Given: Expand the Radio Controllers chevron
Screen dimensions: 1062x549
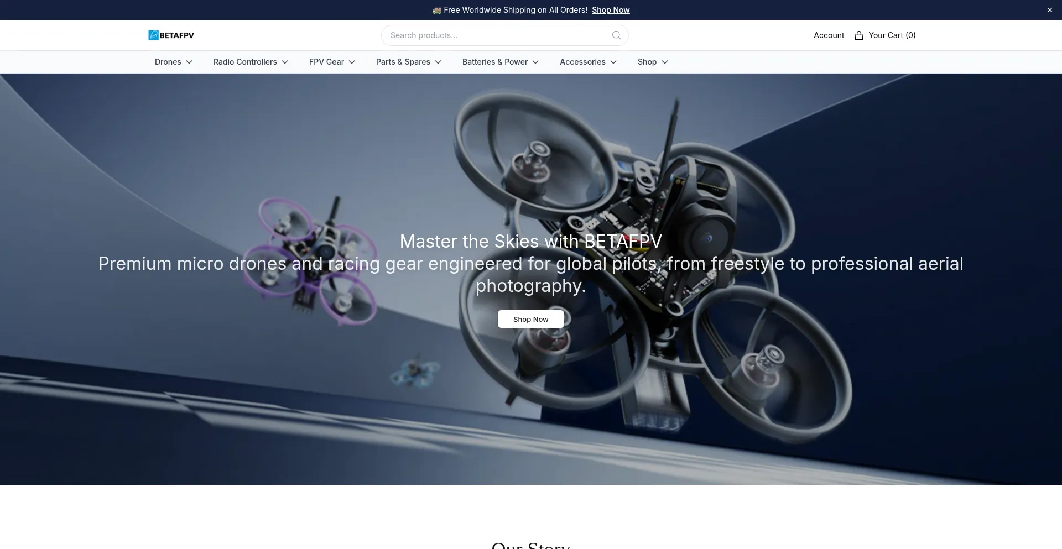Looking at the screenshot, I should tap(285, 62).
